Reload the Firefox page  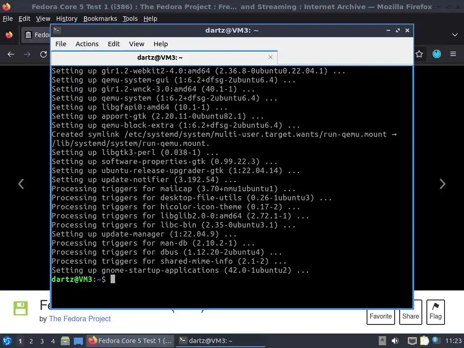click(x=43, y=54)
